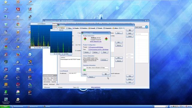
Task: Close the BWMeter About dialog
Action: pos(109,33)
